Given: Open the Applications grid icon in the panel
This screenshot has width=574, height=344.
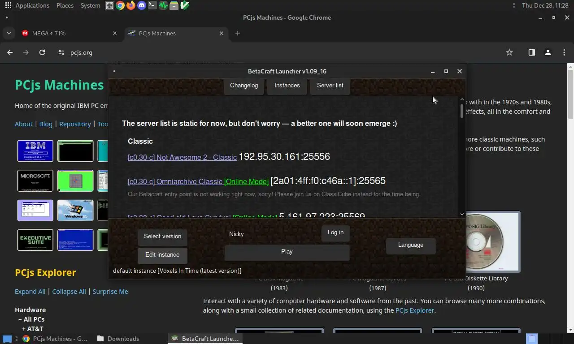Looking at the screenshot, I should (8, 5).
